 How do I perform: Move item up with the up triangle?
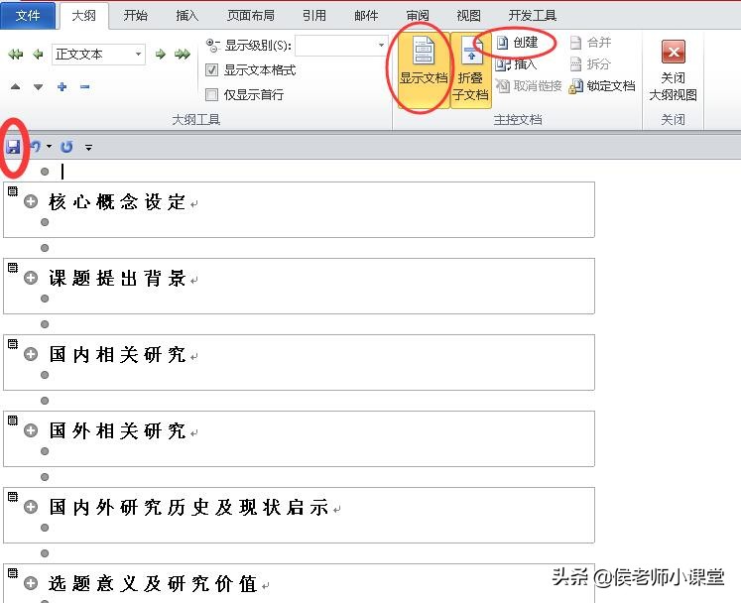[15, 87]
